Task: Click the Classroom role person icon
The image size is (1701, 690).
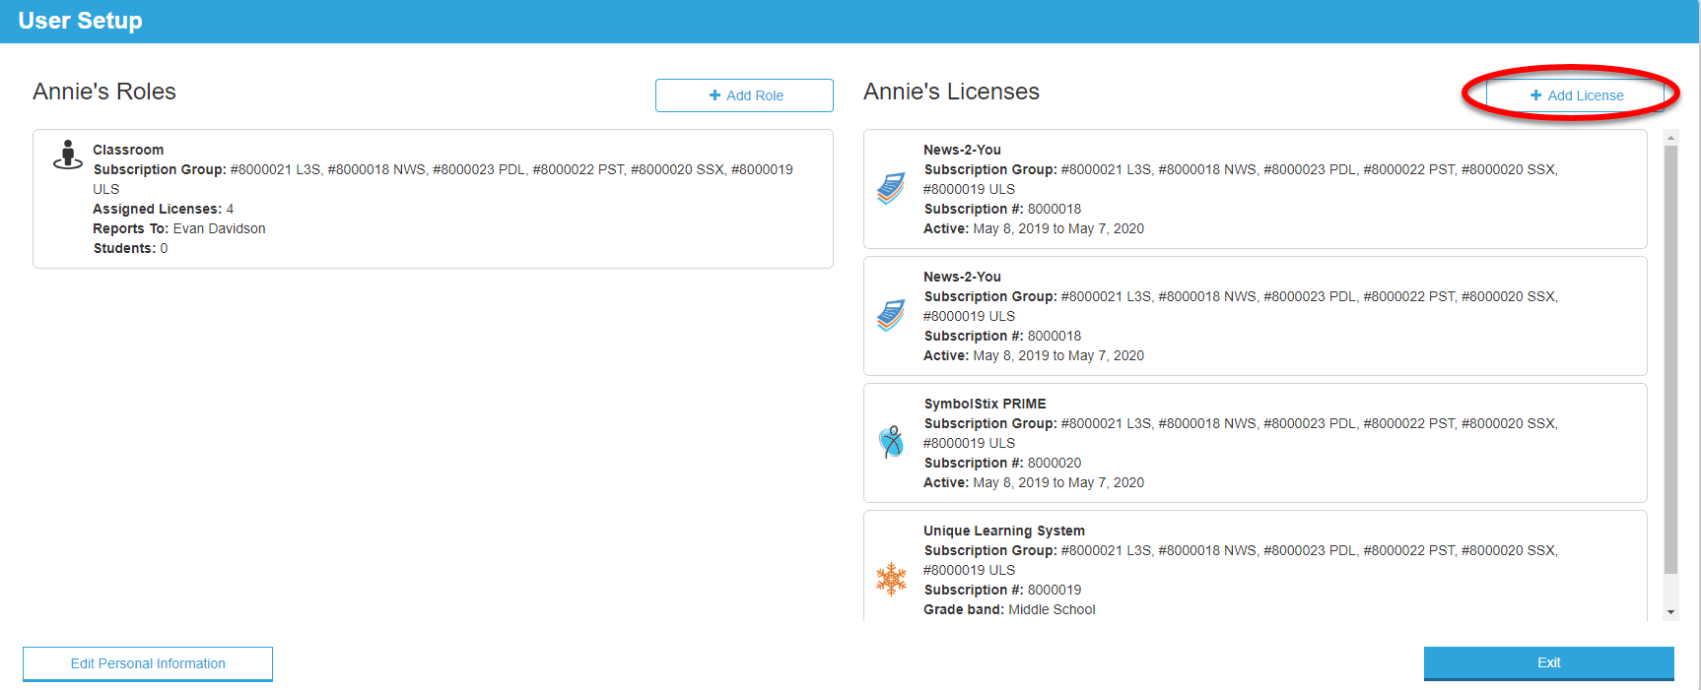Action: point(68,155)
